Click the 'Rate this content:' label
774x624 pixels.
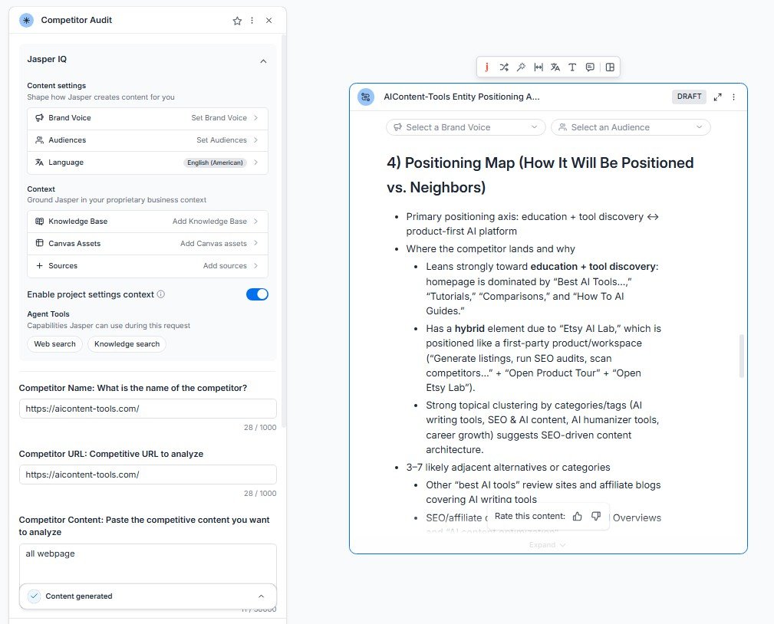[529, 516]
